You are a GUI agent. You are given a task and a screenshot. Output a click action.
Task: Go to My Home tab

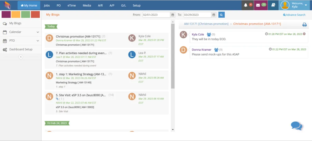(29, 5)
